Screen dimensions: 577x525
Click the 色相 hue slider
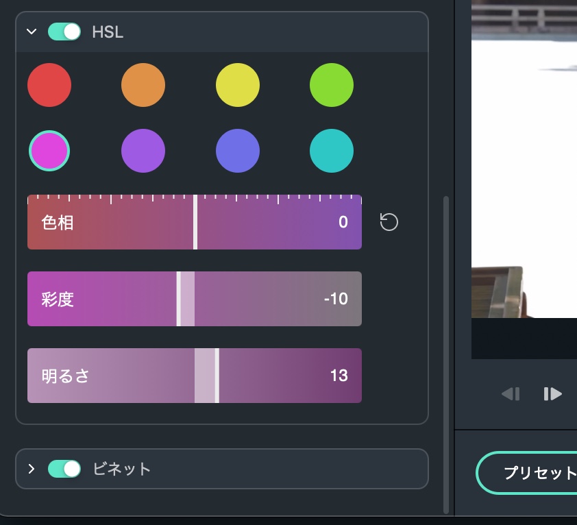pyautogui.click(x=195, y=223)
